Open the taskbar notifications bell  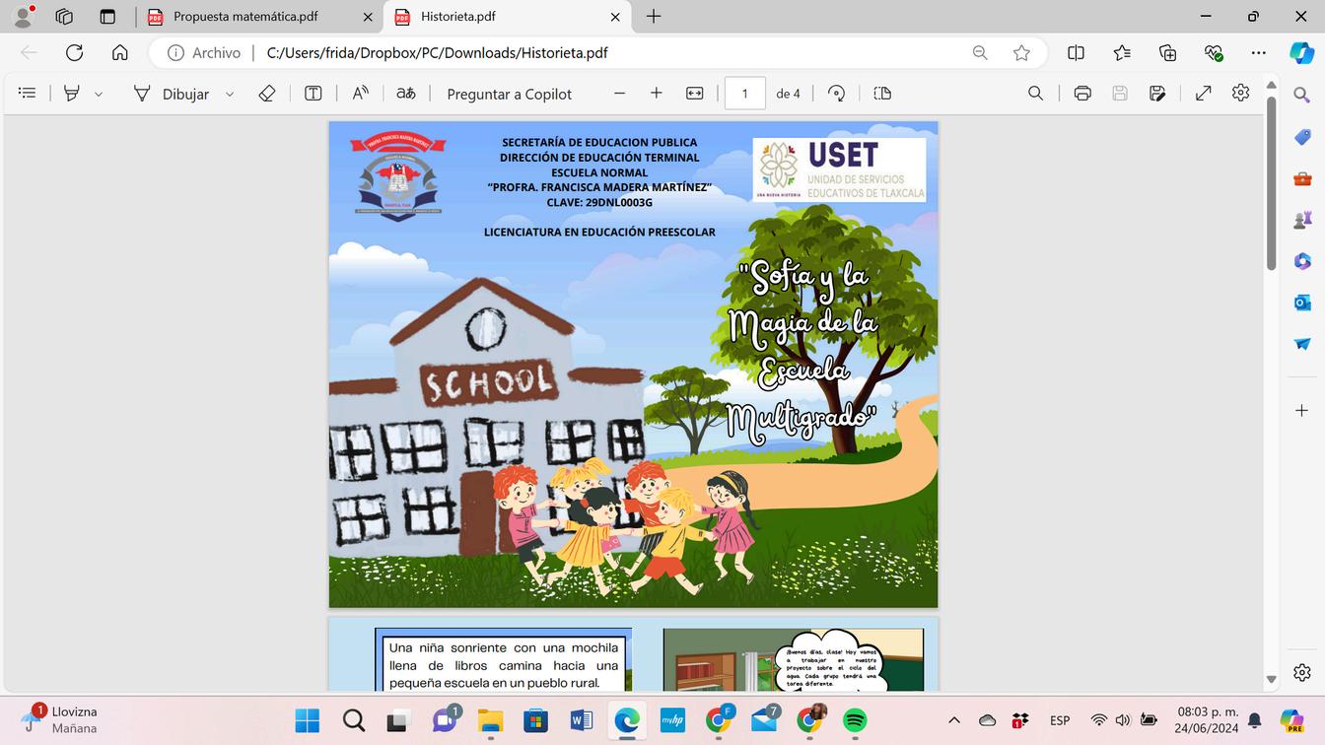point(1255,720)
